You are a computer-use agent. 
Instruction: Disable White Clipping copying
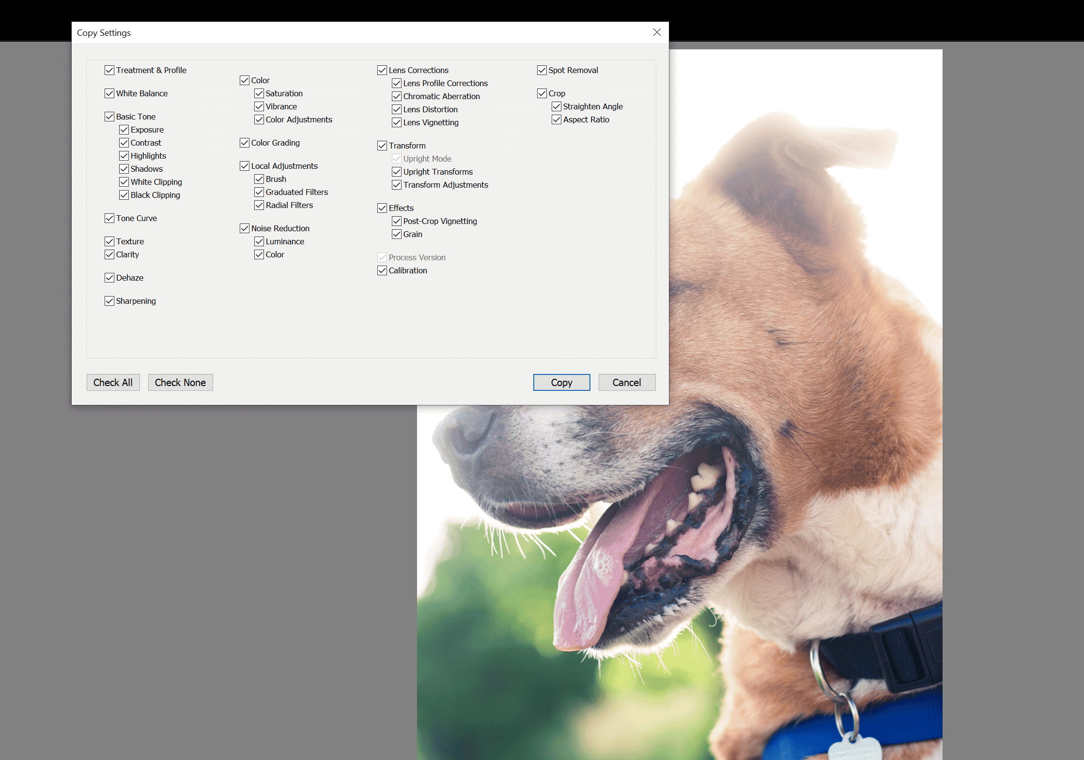[x=124, y=182]
